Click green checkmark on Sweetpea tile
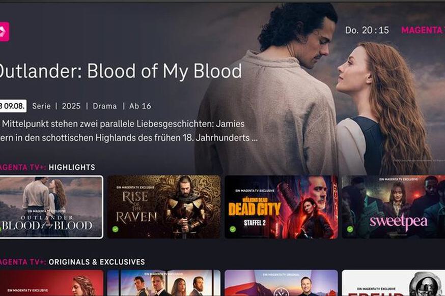Screen dimensions: 445x296 (x=350, y=229)
